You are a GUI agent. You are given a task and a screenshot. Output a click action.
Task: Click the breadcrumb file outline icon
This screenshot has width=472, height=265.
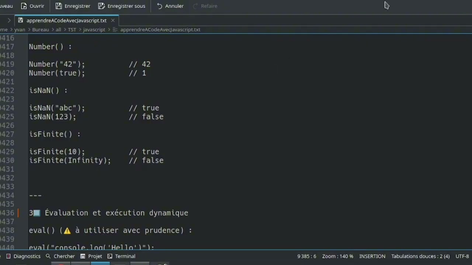[x=115, y=29]
